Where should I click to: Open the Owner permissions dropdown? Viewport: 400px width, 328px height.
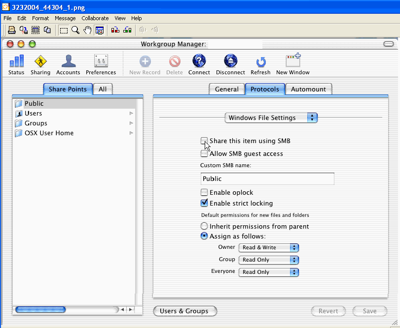coord(269,248)
